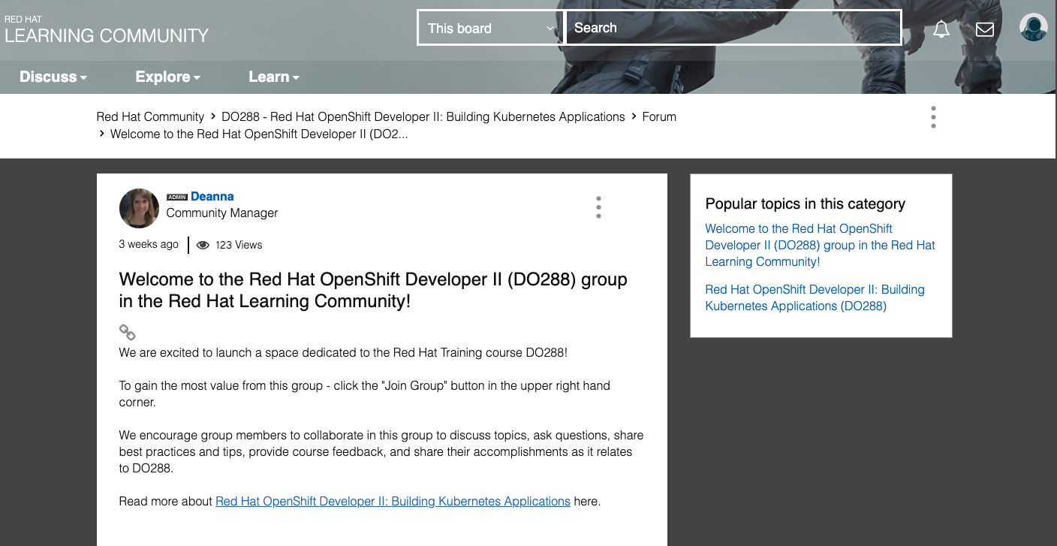Open the messages envelope icon
Viewport: 1057px width, 546px height.
coord(984,28)
